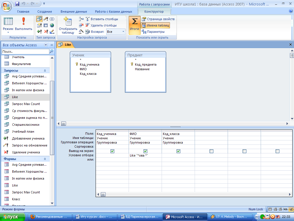The image size is (294, 221).
Task: Check display box in sixth grid column
Action: pyautogui.click(x=277, y=151)
